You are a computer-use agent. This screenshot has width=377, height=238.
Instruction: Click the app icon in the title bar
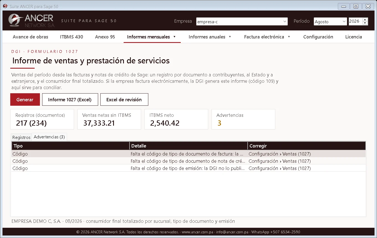5,6
